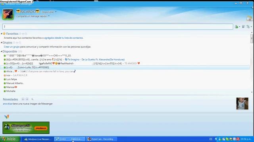Show next Novedades update

tap(27, 99)
